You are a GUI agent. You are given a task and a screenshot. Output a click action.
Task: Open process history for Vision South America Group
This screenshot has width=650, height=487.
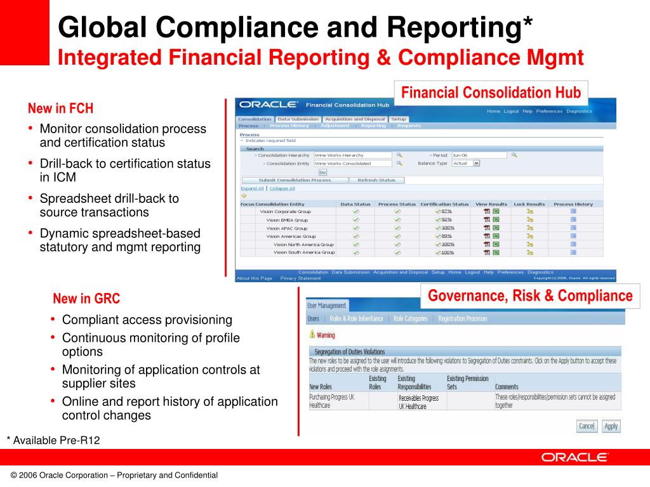[x=573, y=252]
